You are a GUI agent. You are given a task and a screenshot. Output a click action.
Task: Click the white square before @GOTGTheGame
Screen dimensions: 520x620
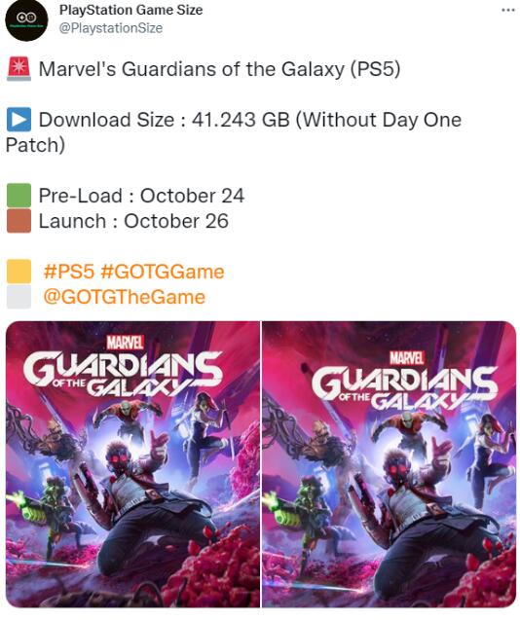pyautogui.click(x=19, y=297)
